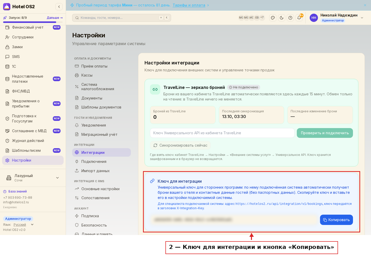The height and width of the screenshot is (260, 371).
Task: Open Финансовый учет in sidebar
Action: [x=33, y=27]
